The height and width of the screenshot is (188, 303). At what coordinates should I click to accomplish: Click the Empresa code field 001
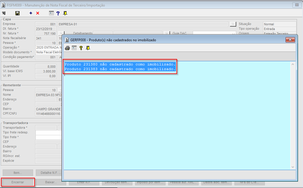click(46, 24)
